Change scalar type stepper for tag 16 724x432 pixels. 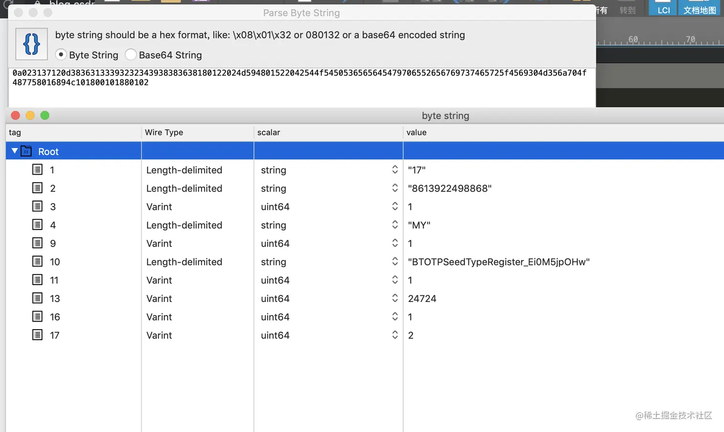pyautogui.click(x=395, y=317)
